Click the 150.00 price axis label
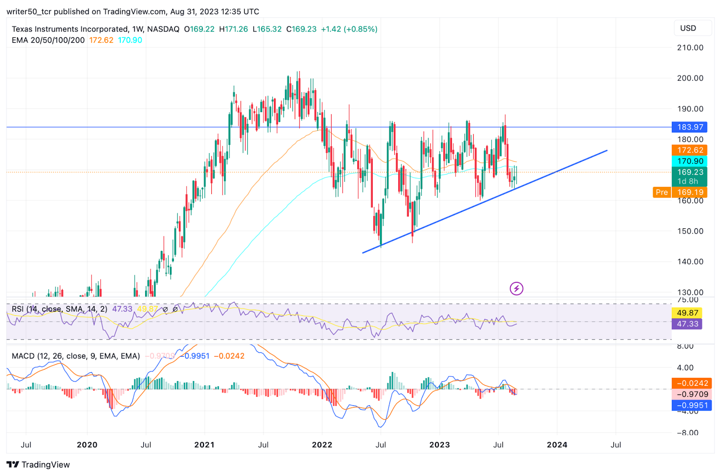The height and width of the screenshot is (476, 721). 690,231
